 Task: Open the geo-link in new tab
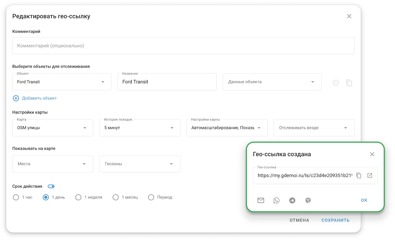(370, 176)
